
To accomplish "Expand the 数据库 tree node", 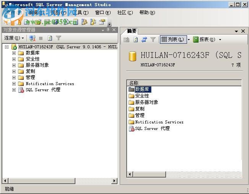I will point(14,53).
